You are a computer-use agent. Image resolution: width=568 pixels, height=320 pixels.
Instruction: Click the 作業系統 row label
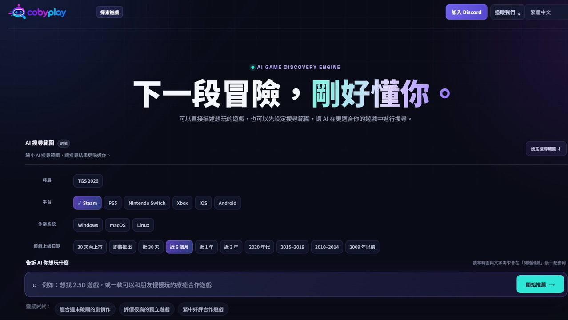coord(47,224)
